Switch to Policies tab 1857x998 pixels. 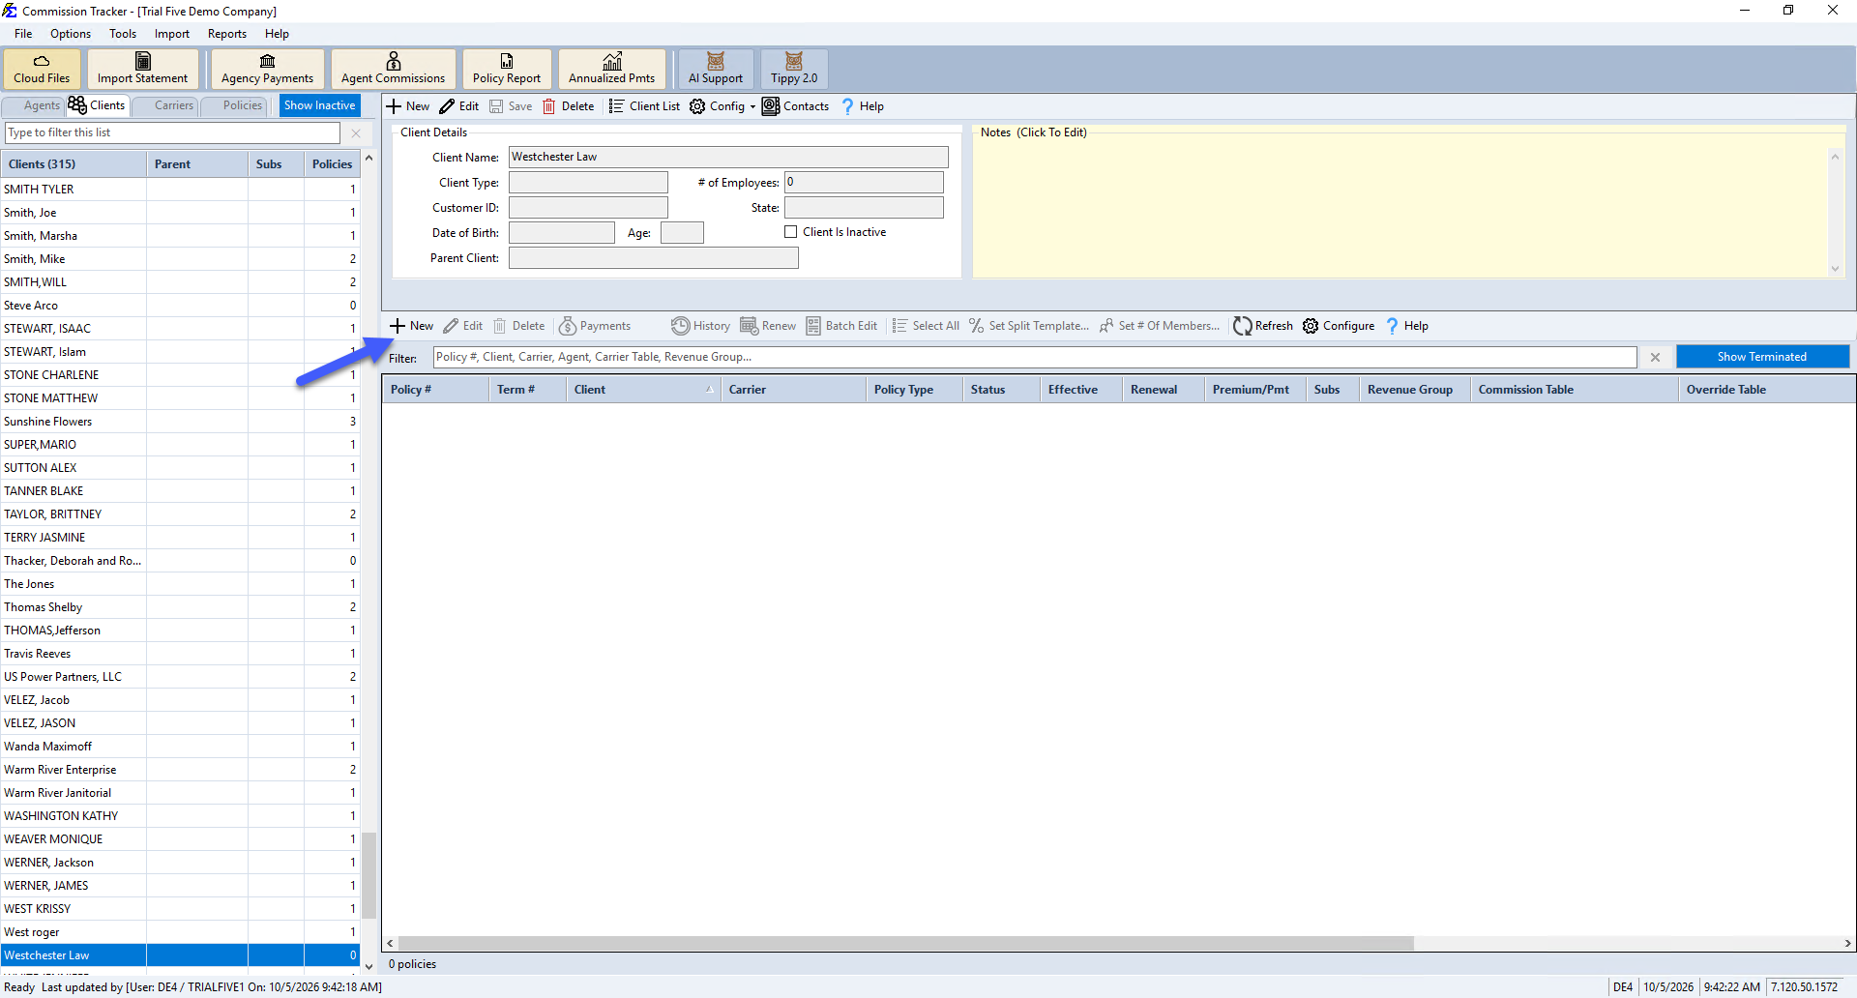pos(234,105)
